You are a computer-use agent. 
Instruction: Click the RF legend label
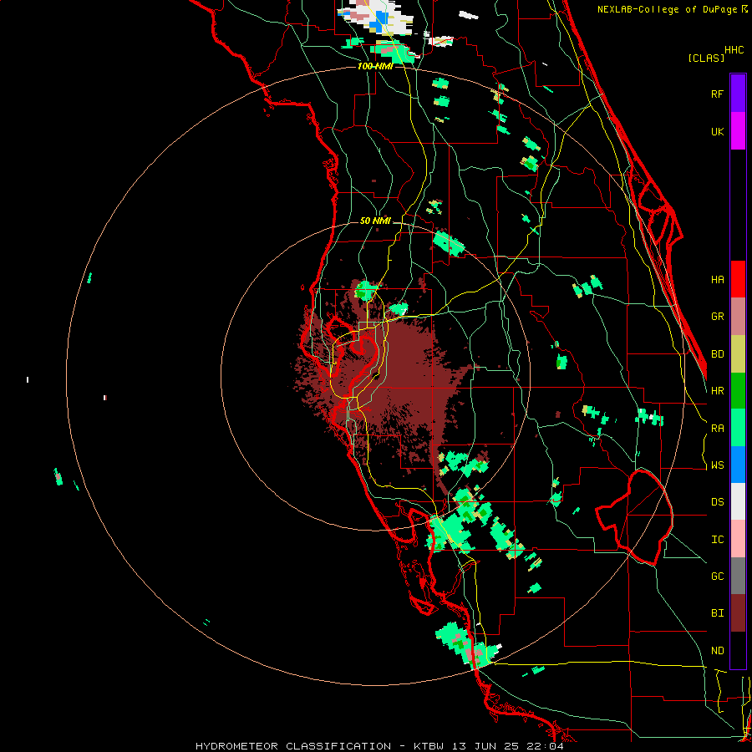tap(717, 94)
